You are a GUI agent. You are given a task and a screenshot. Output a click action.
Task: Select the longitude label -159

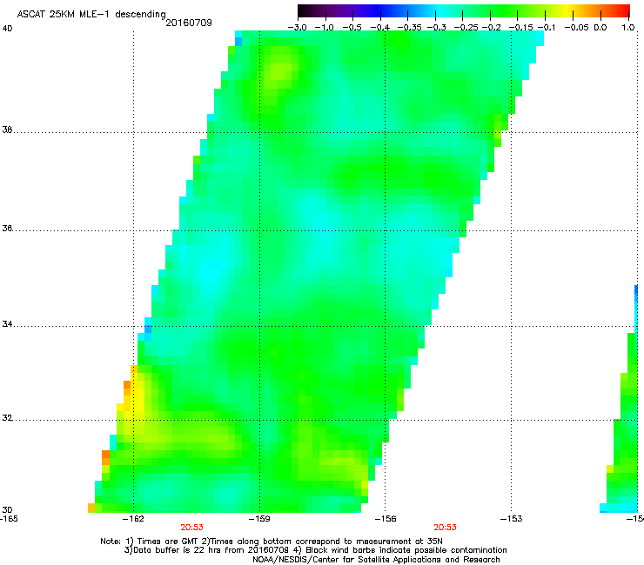pyautogui.click(x=260, y=519)
